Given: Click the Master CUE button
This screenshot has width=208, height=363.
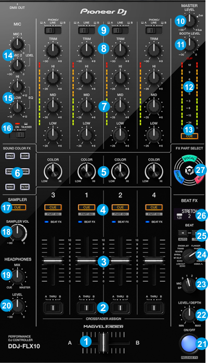Looking at the screenshot, I should [189, 136].
